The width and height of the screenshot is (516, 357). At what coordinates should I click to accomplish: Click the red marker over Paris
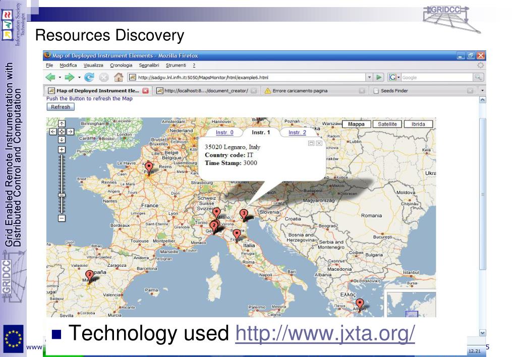point(149,168)
